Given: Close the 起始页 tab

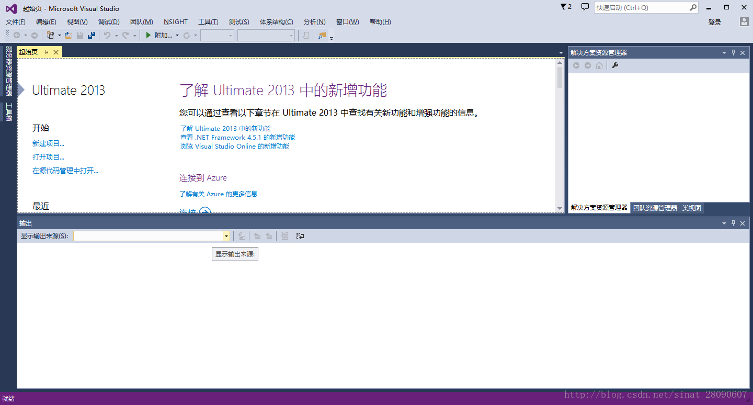Looking at the screenshot, I should tap(56, 52).
